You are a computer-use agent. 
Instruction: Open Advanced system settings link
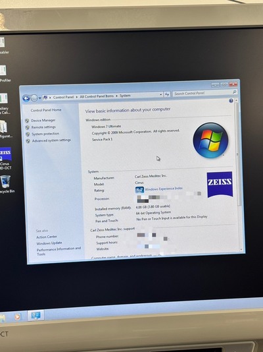[x=51, y=140]
